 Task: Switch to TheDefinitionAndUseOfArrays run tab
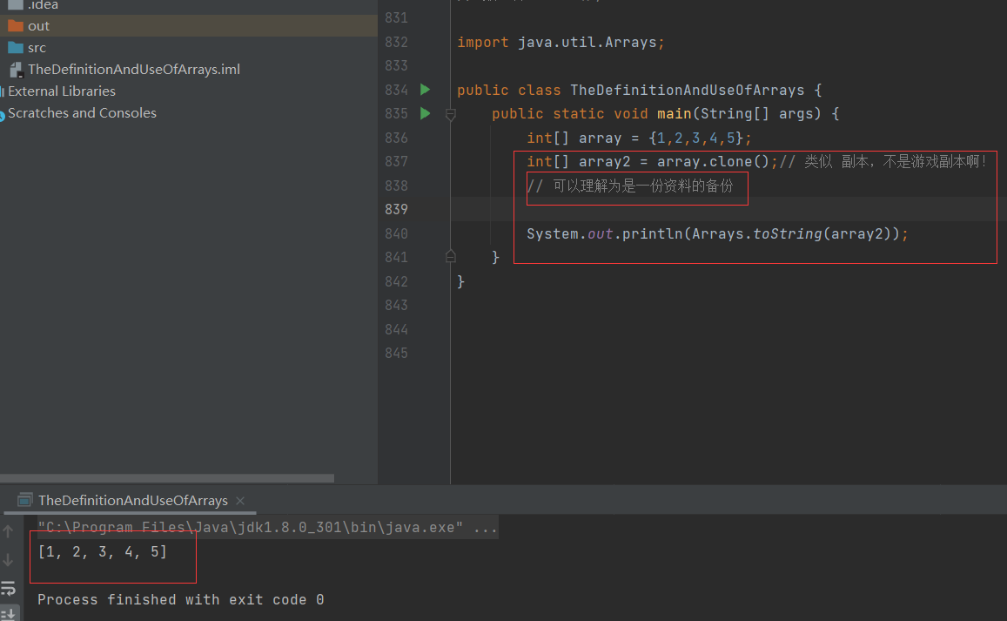click(x=132, y=500)
